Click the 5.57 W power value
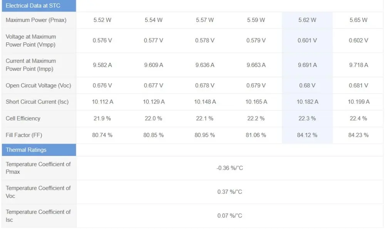Viewport: 385px width, 243px height. (205, 20)
